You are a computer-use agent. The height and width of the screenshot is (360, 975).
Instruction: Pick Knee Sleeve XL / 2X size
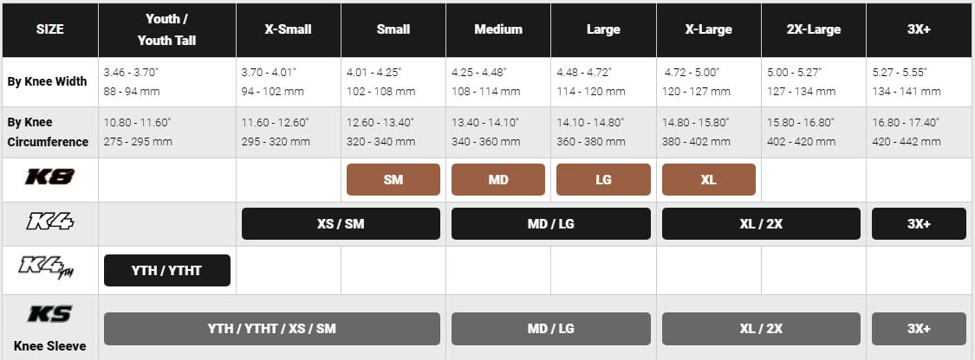pos(761,328)
